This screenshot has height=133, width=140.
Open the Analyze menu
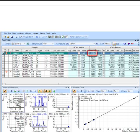20,33
